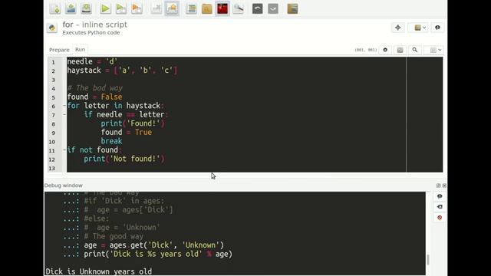This screenshot has width=491, height=276.
Task: Click the brown drawer icon in toolbar
Action: click(292, 8)
